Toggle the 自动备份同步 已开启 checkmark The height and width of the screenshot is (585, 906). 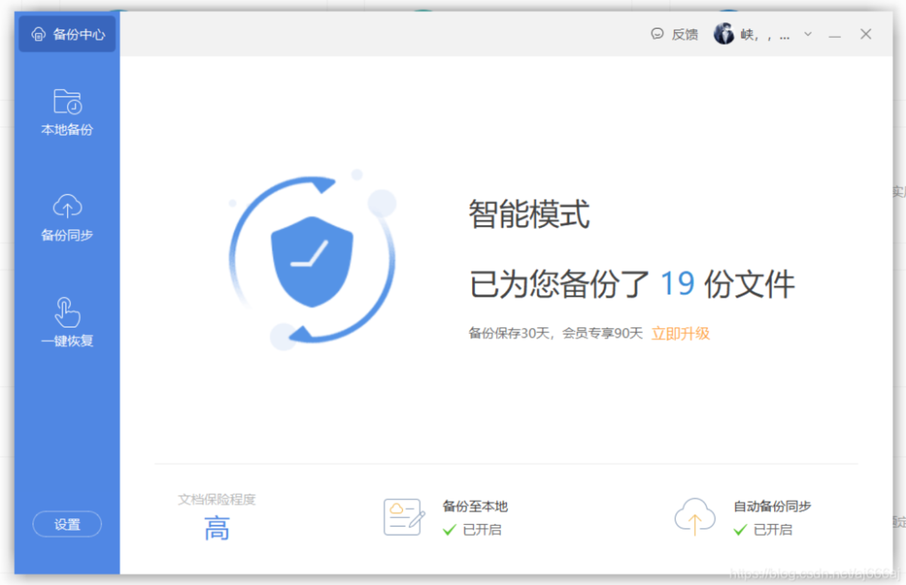tap(740, 530)
